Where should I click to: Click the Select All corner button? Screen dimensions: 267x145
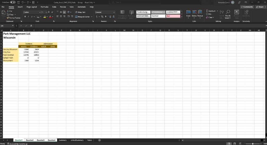[1, 30]
